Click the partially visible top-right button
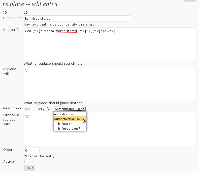Viewport: 199px width, 173px height. 190,1
